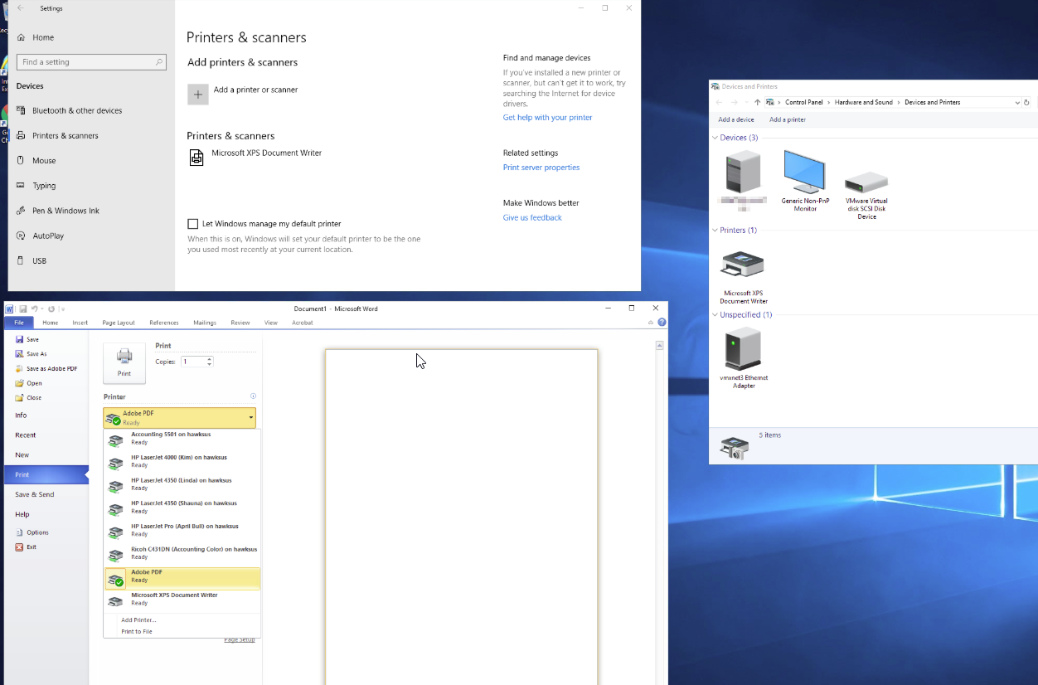Click the Save icon on Word's Quick Access Toolbar

click(23, 308)
